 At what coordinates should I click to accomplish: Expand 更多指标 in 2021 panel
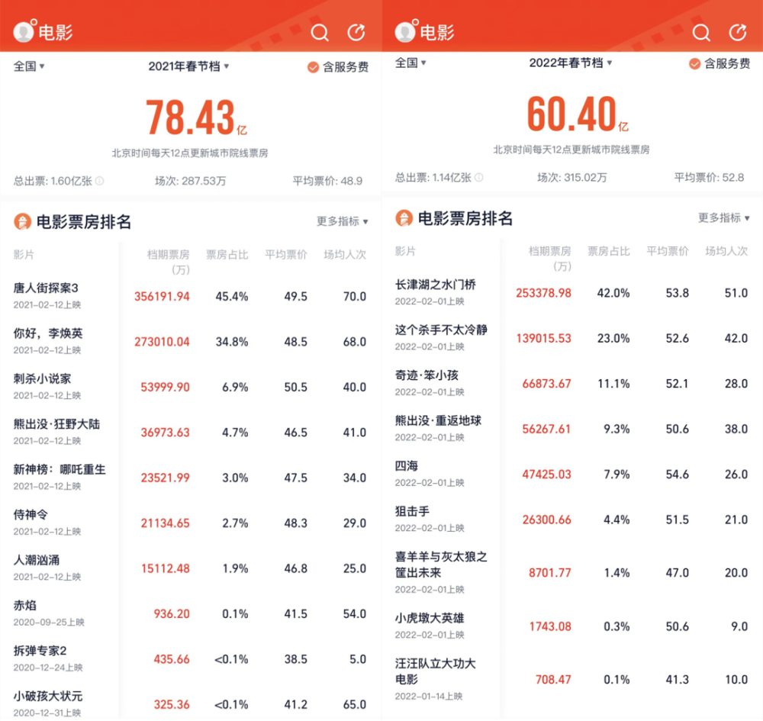[x=342, y=221]
